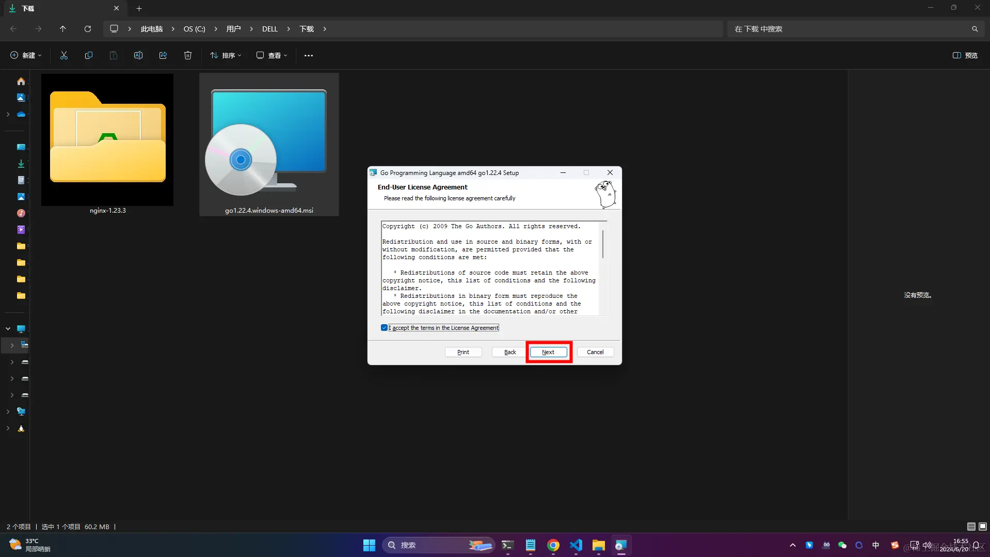Select the nginx-1.23.3 folder
Screen dimensions: 990x557
click(x=107, y=144)
